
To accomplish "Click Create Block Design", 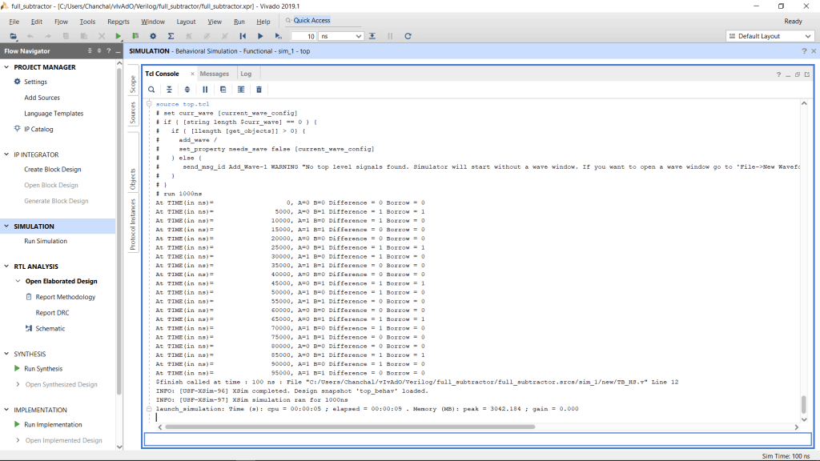I will pos(52,170).
